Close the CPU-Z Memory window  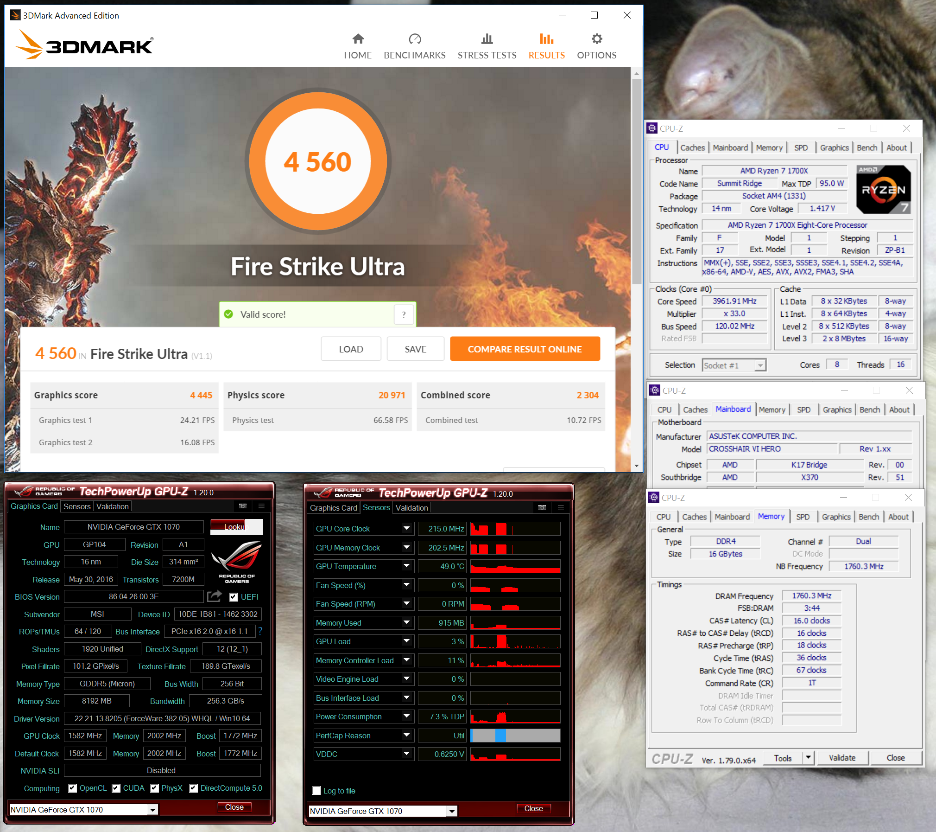point(908,498)
